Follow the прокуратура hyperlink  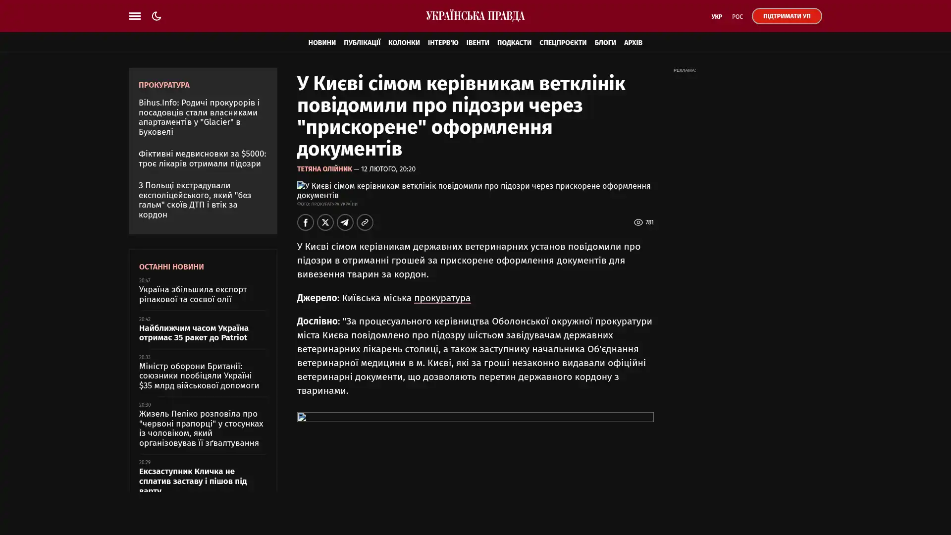(442, 298)
